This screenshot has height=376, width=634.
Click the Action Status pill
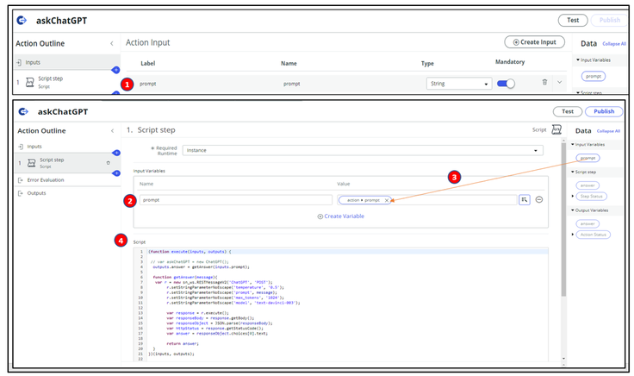pyautogui.click(x=594, y=235)
